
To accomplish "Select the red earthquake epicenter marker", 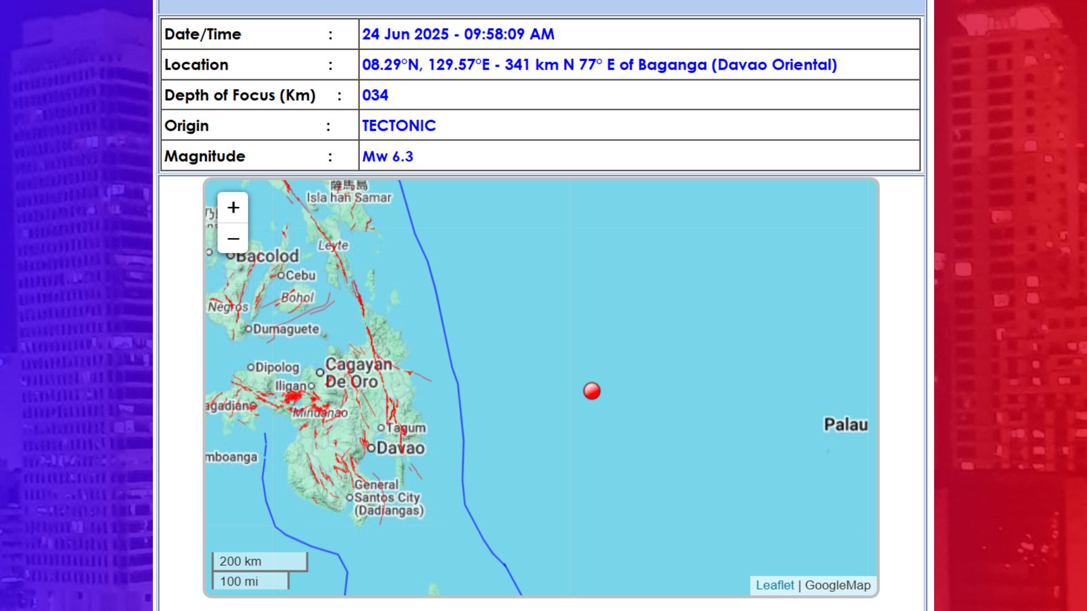I will tap(592, 390).
